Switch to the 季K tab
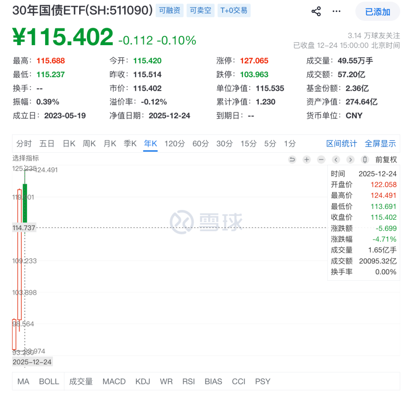 coord(130,144)
